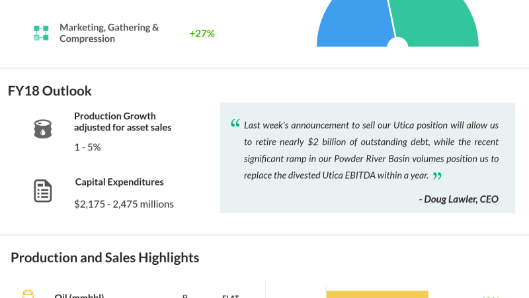
Task: Click the closing quotation mark icon
Action: tap(436, 175)
